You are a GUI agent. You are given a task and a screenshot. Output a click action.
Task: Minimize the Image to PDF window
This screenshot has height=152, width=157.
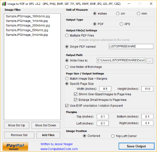tap(129, 4)
